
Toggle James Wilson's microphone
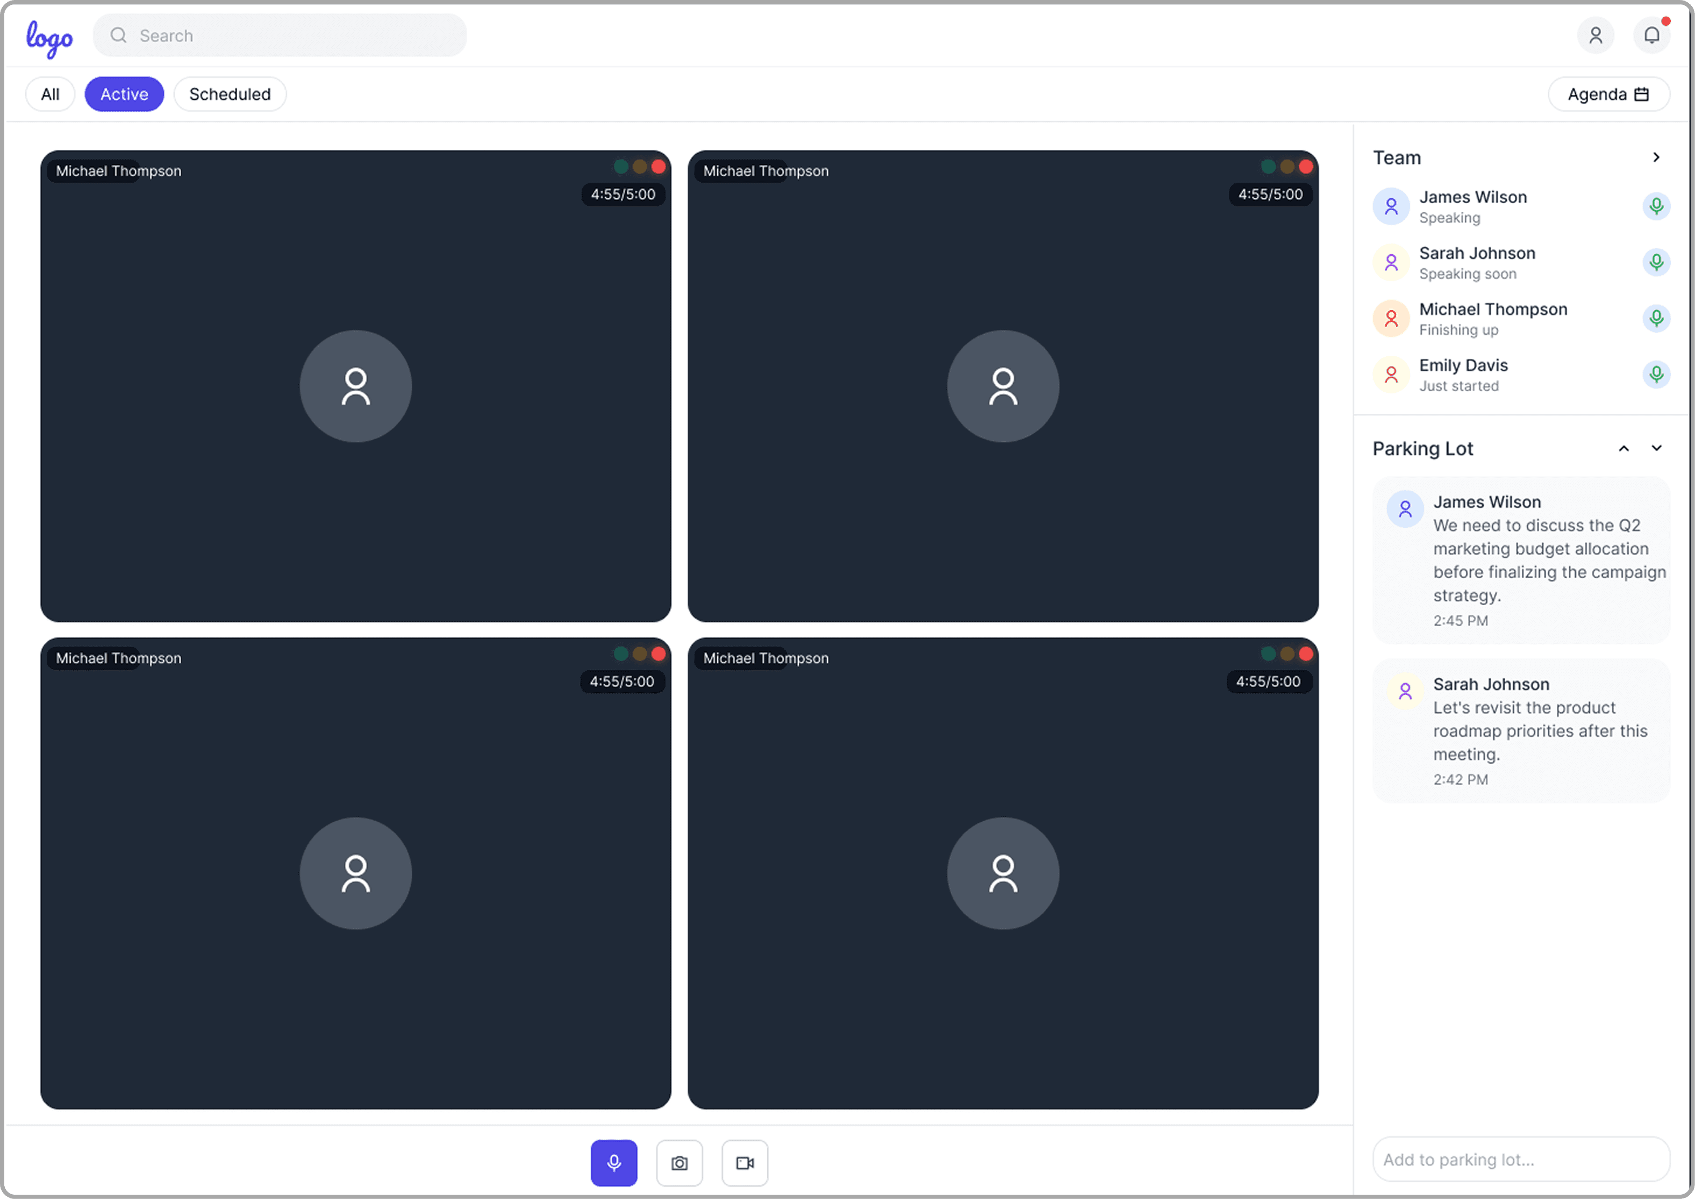tap(1656, 206)
